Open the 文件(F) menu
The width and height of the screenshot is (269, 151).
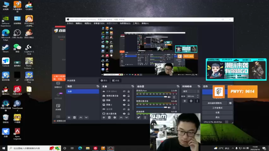(x=70, y=23)
